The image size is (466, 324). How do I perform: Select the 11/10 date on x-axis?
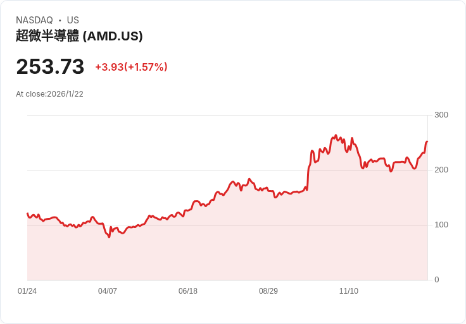pyautogui.click(x=349, y=291)
